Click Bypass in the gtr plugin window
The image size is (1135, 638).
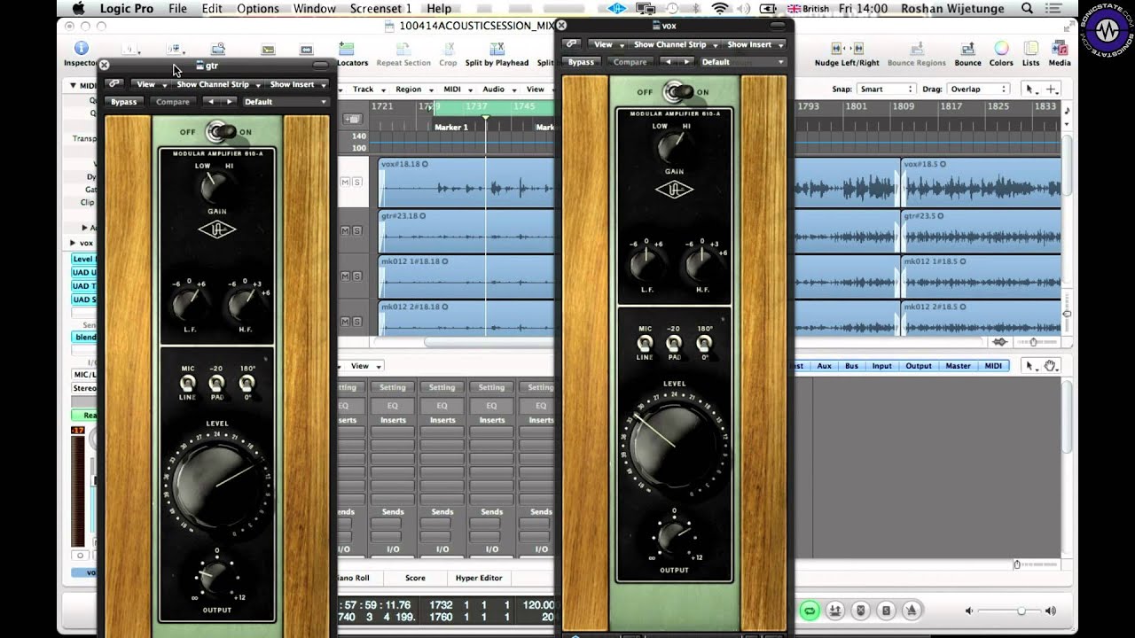[124, 102]
